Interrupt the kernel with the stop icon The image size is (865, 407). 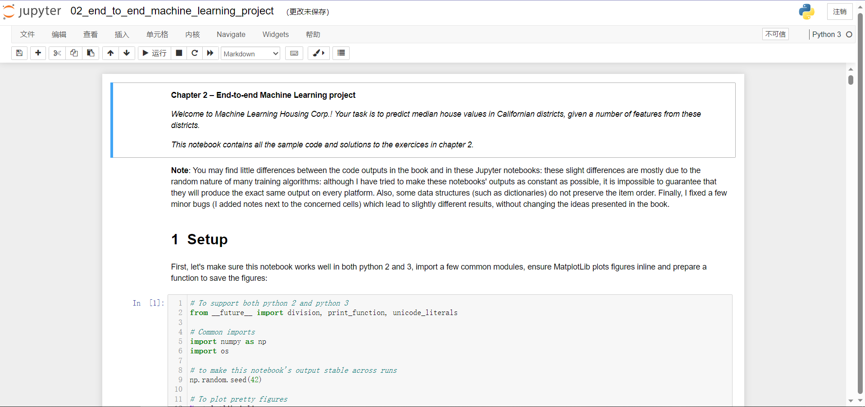tap(179, 53)
